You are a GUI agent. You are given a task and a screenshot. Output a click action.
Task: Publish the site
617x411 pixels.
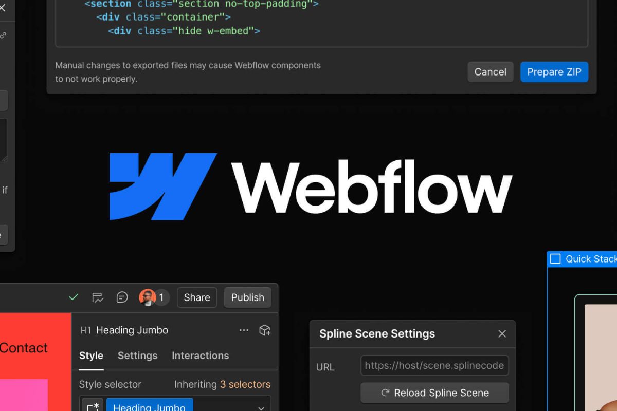click(248, 297)
